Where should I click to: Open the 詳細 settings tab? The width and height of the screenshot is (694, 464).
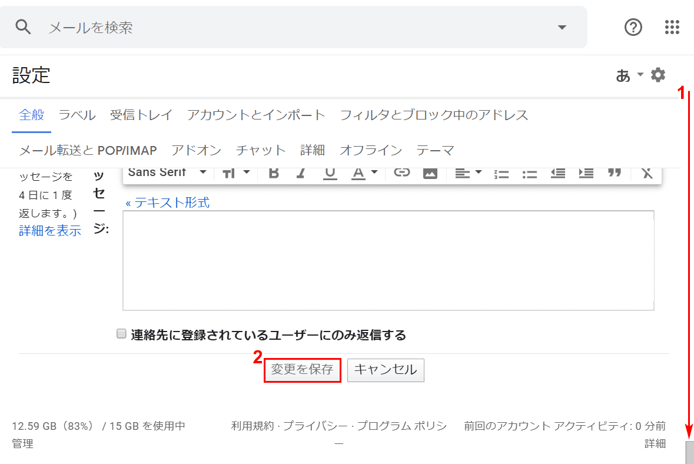[x=313, y=151]
